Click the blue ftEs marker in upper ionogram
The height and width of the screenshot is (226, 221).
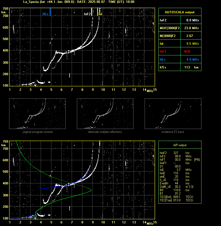(50, 12)
